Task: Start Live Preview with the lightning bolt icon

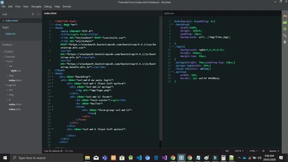Action: (x=285, y=16)
